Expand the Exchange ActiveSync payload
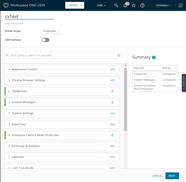Screen dimensions: 186x182 9,146
